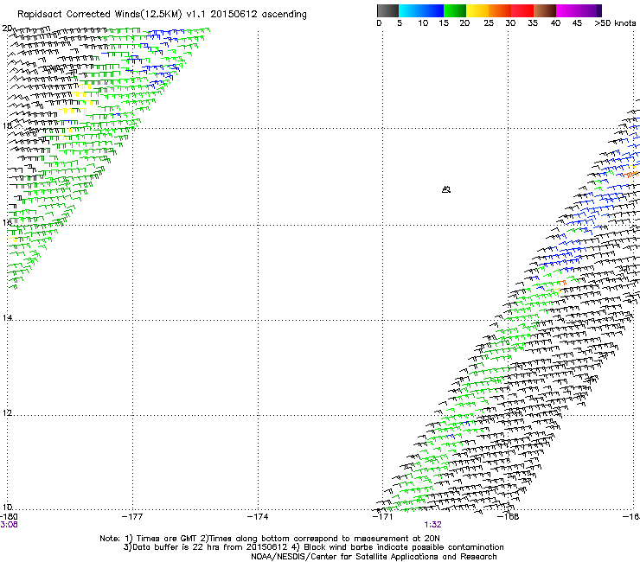Viewport: 640px width, 562px height.
Task: Click the longitude -168 axis label
Action: point(509,517)
